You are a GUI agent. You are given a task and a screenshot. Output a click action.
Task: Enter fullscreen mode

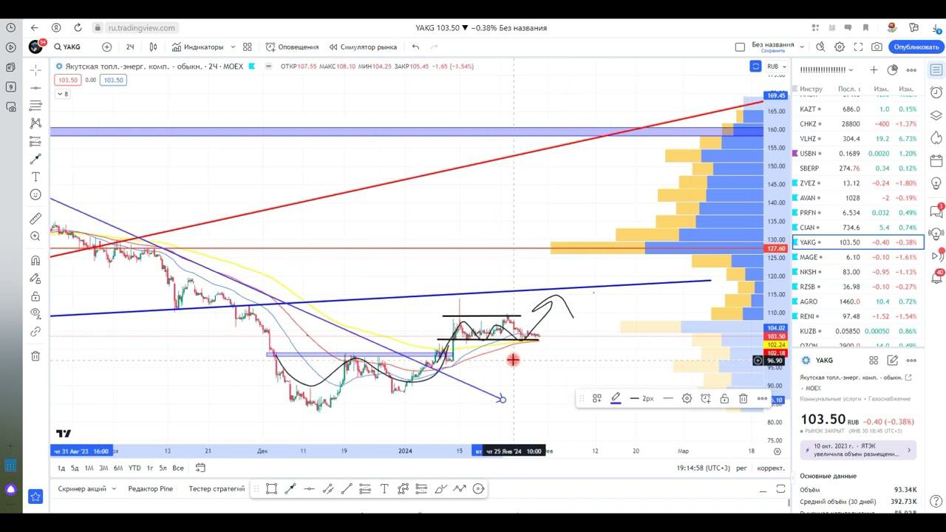858,47
